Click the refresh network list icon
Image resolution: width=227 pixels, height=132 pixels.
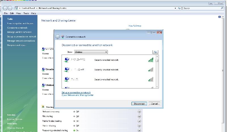pos(155,52)
